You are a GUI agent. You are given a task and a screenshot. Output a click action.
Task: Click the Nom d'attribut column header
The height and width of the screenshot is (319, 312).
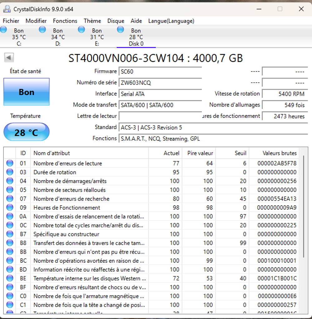[89, 153]
